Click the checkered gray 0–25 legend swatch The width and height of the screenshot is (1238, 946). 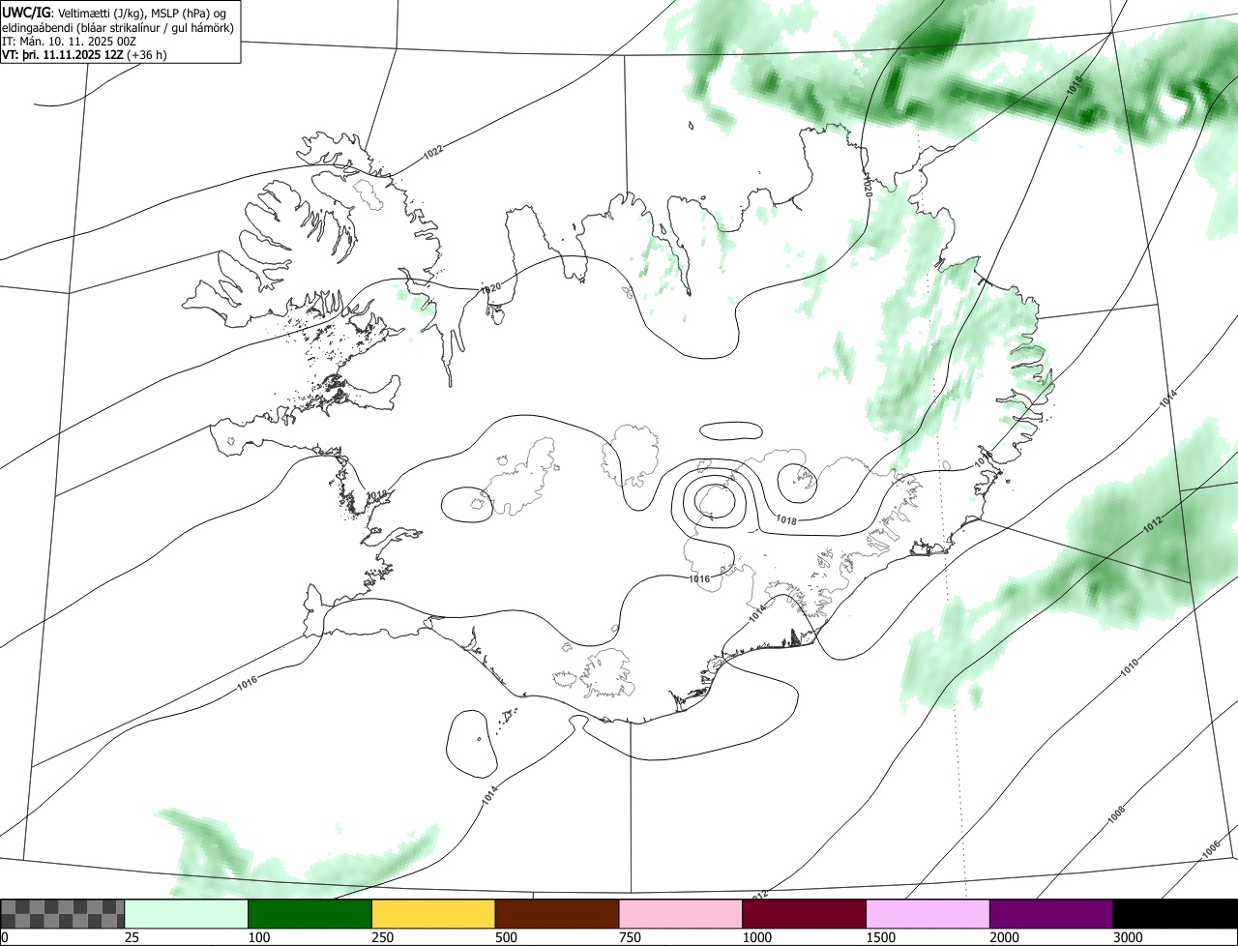63,913
